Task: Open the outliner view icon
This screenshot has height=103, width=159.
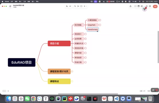Action: coord(138,6)
